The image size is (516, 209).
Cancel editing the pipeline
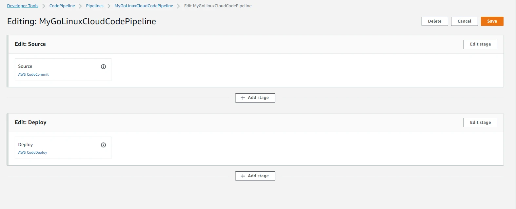coord(464,21)
